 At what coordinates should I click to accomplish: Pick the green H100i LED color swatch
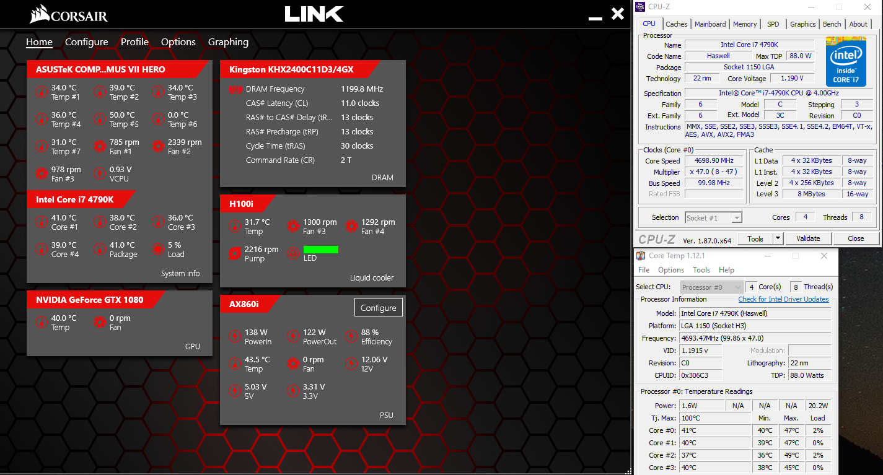[x=321, y=250]
